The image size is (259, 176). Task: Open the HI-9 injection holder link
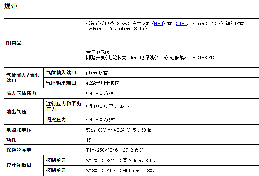click(x=159, y=23)
